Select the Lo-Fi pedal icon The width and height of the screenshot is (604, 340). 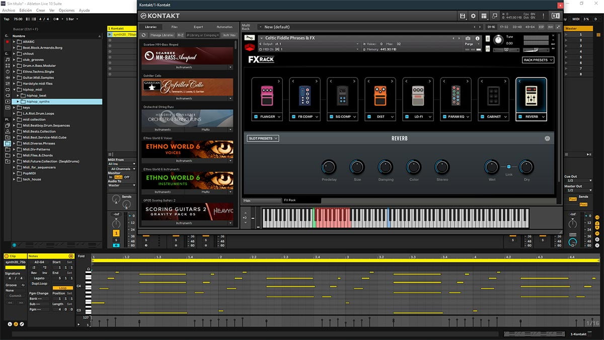pyautogui.click(x=418, y=95)
